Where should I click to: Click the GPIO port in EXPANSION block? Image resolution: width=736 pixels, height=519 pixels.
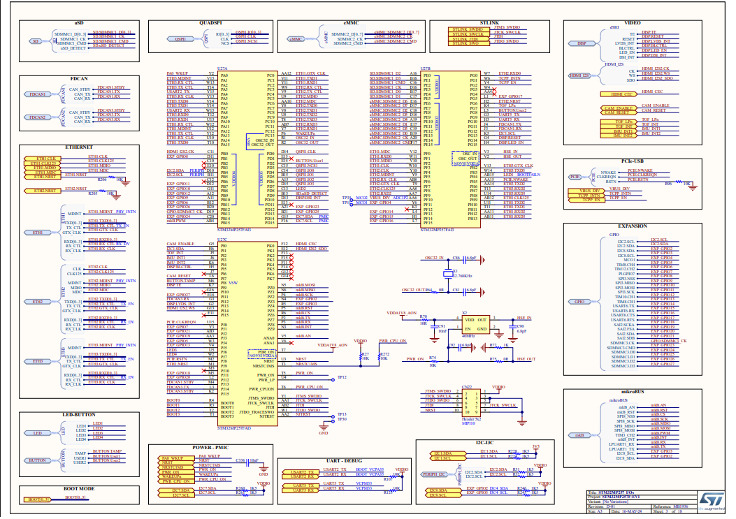pos(579,302)
